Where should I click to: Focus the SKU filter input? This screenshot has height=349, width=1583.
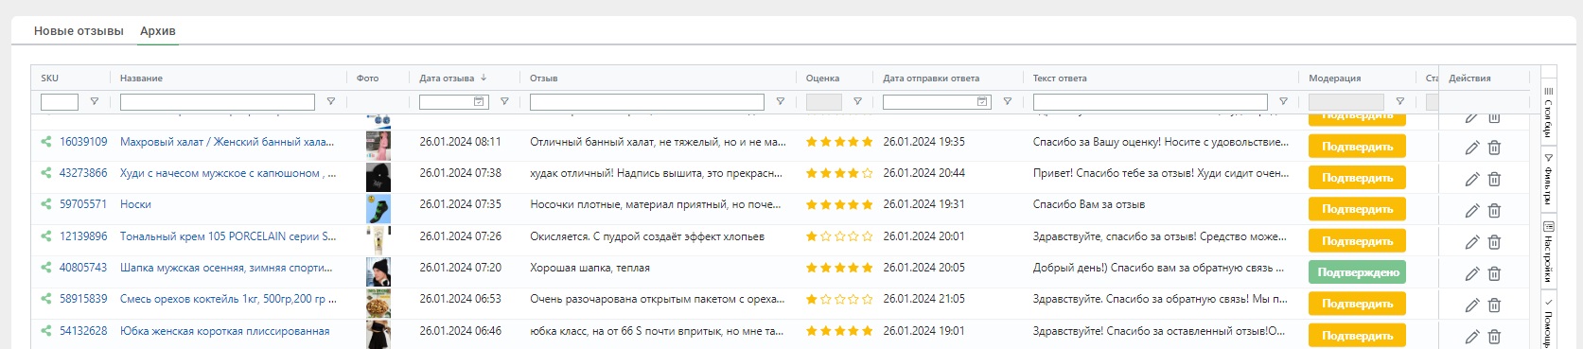[60, 102]
